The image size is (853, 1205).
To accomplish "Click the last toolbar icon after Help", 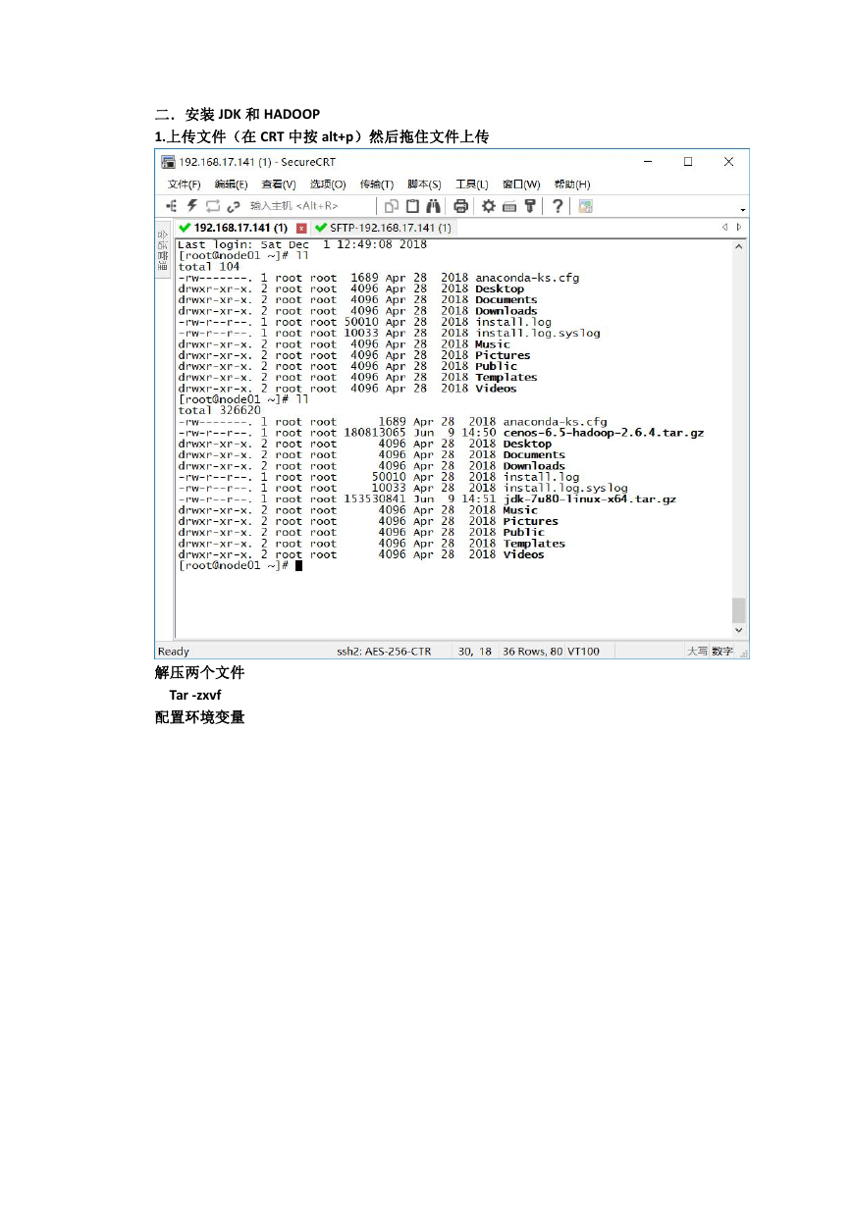I will coord(586,206).
